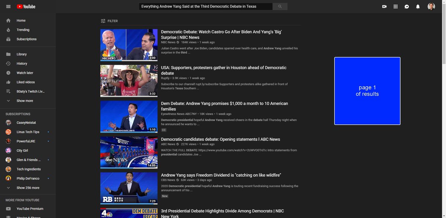The height and width of the screenshot is (218, 446).
Task: Click the YouTube logo
Action: (x=26, y=7)
